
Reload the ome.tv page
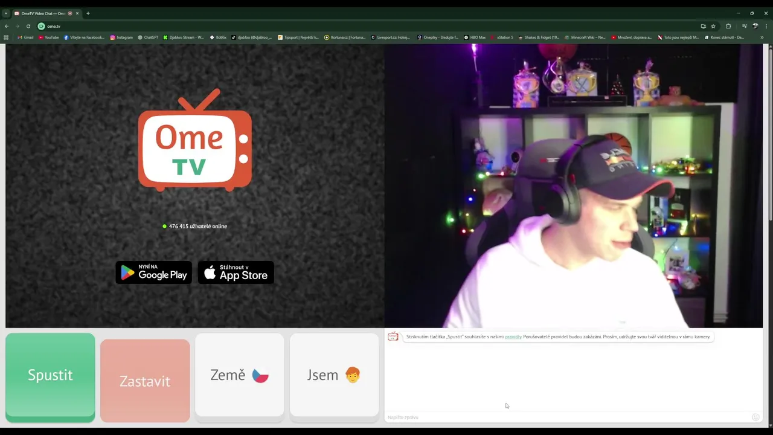tap(28, 26)
